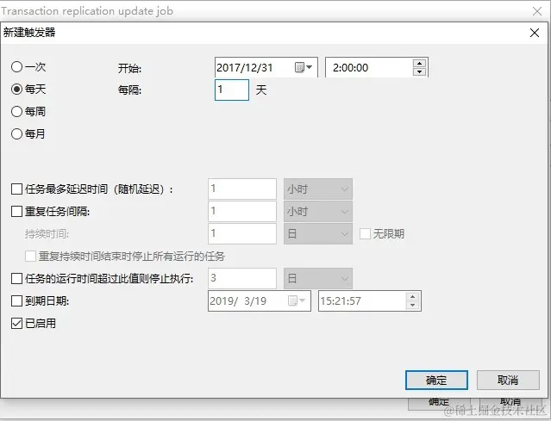Increase start time with up spinner arrow
The image size is (551, 421).
[x=420, y=64]
